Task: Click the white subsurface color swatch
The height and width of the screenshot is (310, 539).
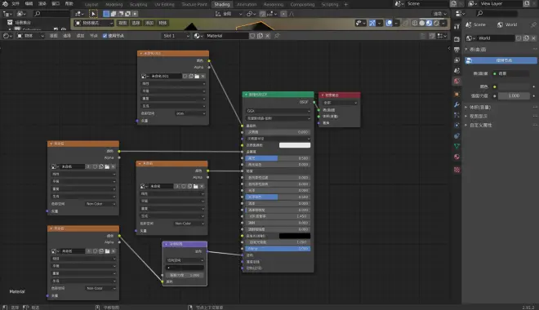Action: (x=295, y=145)
